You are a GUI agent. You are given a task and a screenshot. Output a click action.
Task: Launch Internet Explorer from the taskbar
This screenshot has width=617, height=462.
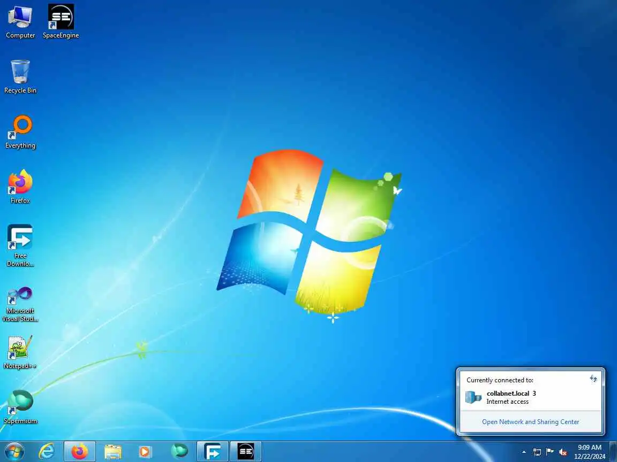pos(47,452)
